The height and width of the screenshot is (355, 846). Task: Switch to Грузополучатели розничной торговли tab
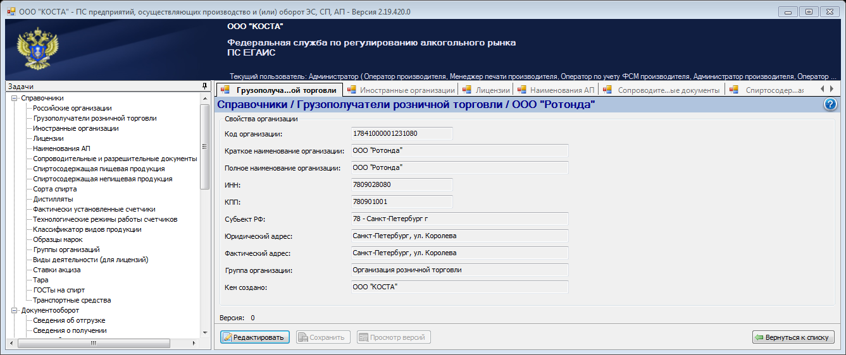click(x=279, y=90)
